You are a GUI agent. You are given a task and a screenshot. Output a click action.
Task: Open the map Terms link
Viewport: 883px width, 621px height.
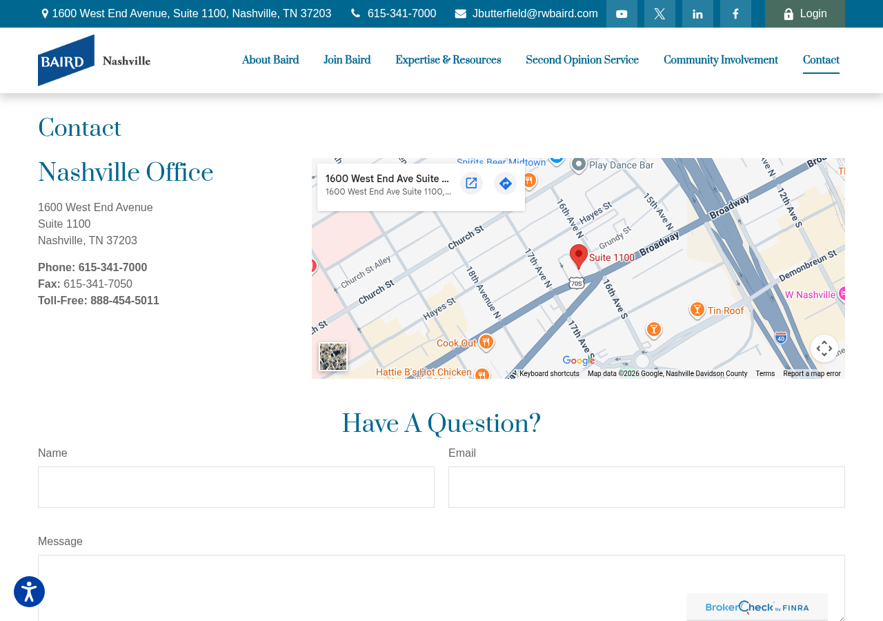[765, 374]
